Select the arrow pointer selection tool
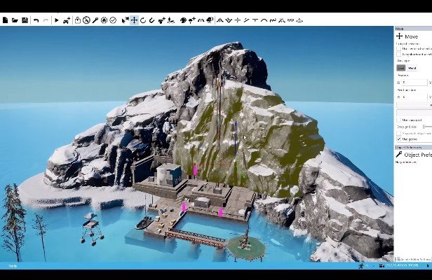The width and height of the screenshot is (432, 280). point(125,20)
